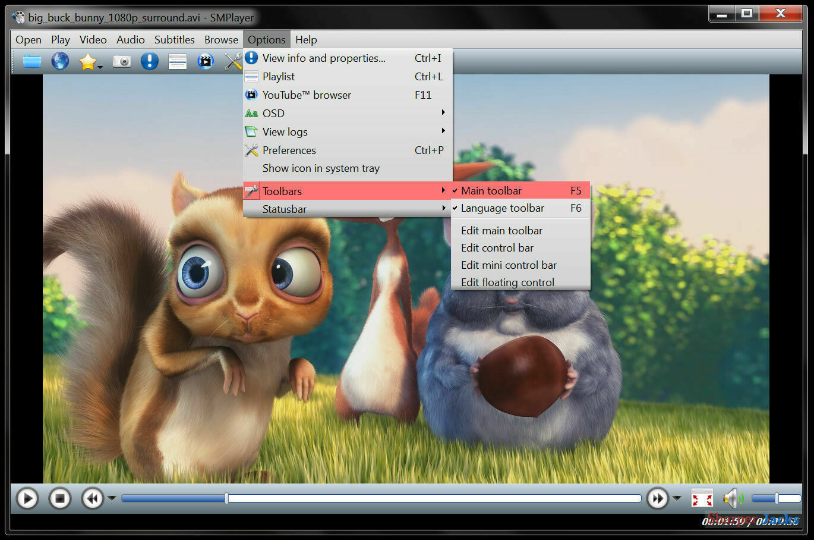Click the main toolbar drag handle
814x540 pixels.
(14, 61)
